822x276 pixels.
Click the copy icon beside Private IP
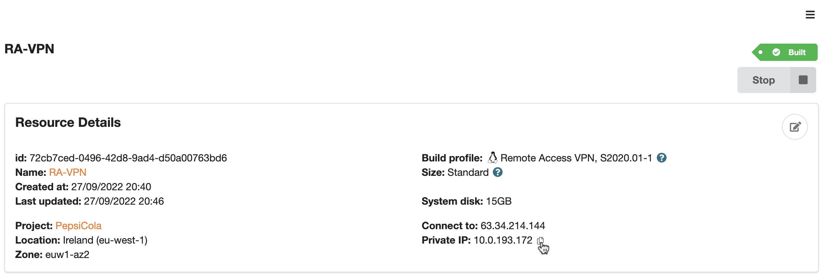[x=540, y=240]
